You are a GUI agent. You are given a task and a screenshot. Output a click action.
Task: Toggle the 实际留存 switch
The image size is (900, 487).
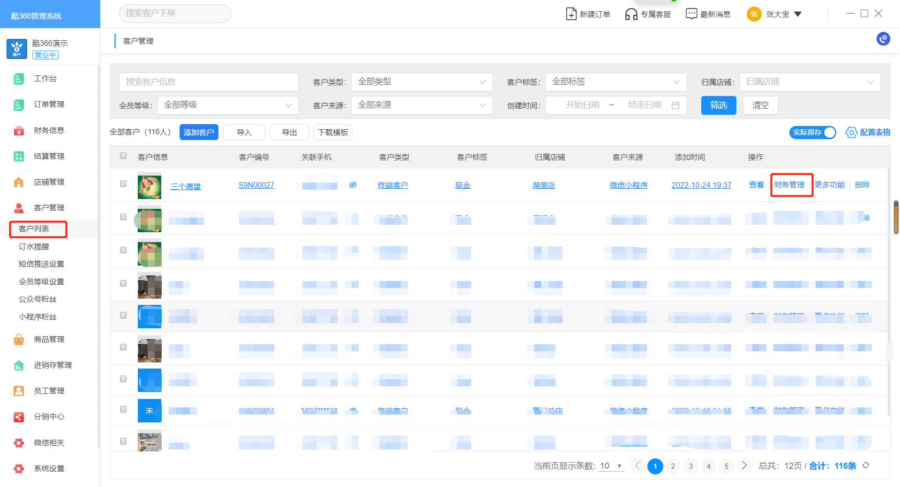tap(813, 133)
